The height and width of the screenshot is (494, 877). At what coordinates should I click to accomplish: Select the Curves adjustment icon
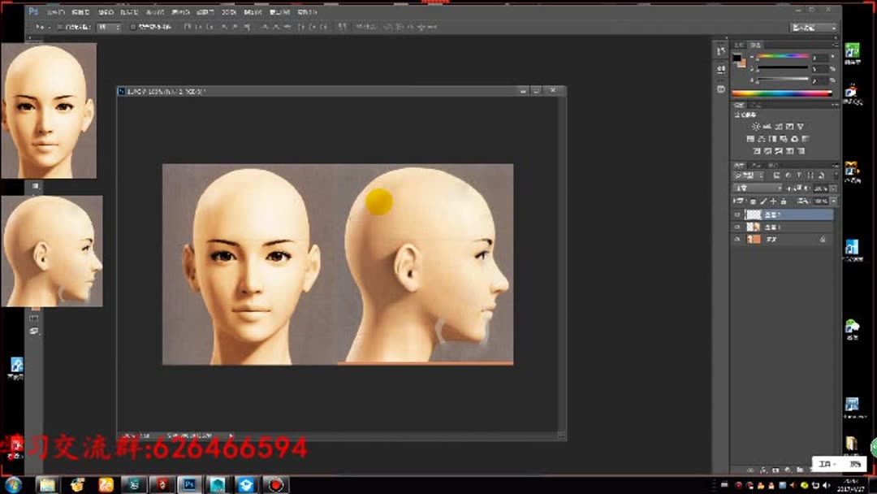pos(779,128)
